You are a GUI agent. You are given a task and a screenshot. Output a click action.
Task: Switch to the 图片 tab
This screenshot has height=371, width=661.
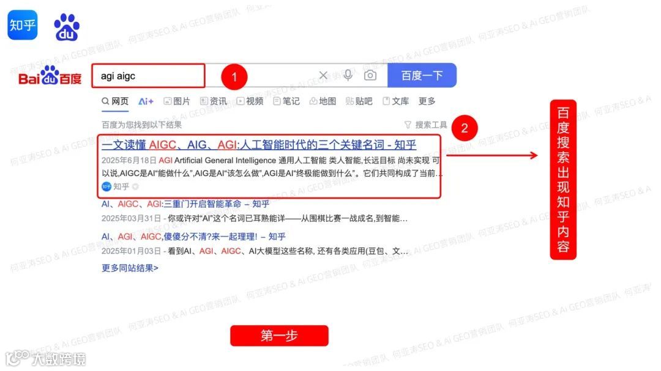tap(177, 101)
